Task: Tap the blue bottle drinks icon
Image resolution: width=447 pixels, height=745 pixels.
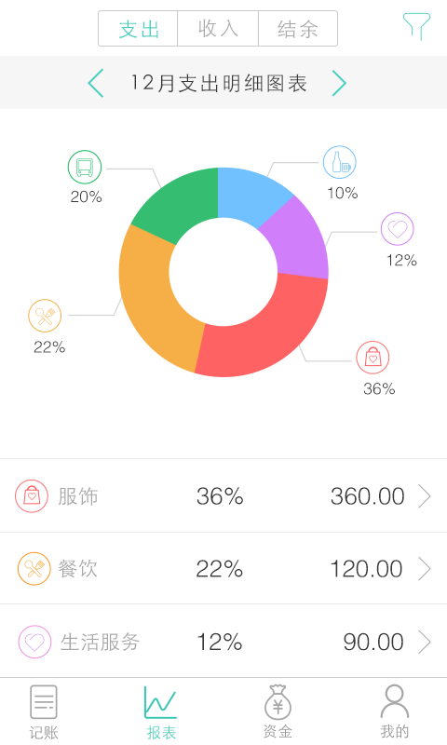Action: pos(340,162)
